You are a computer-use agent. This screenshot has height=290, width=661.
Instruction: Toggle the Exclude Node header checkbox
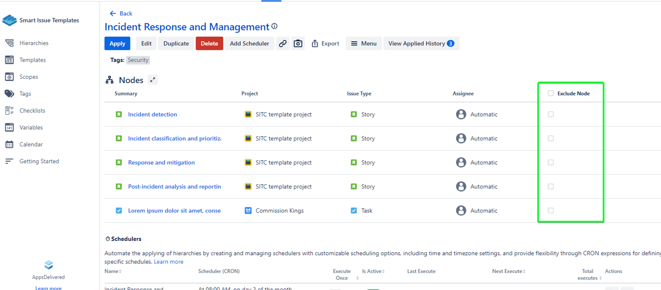coord(551,93)
